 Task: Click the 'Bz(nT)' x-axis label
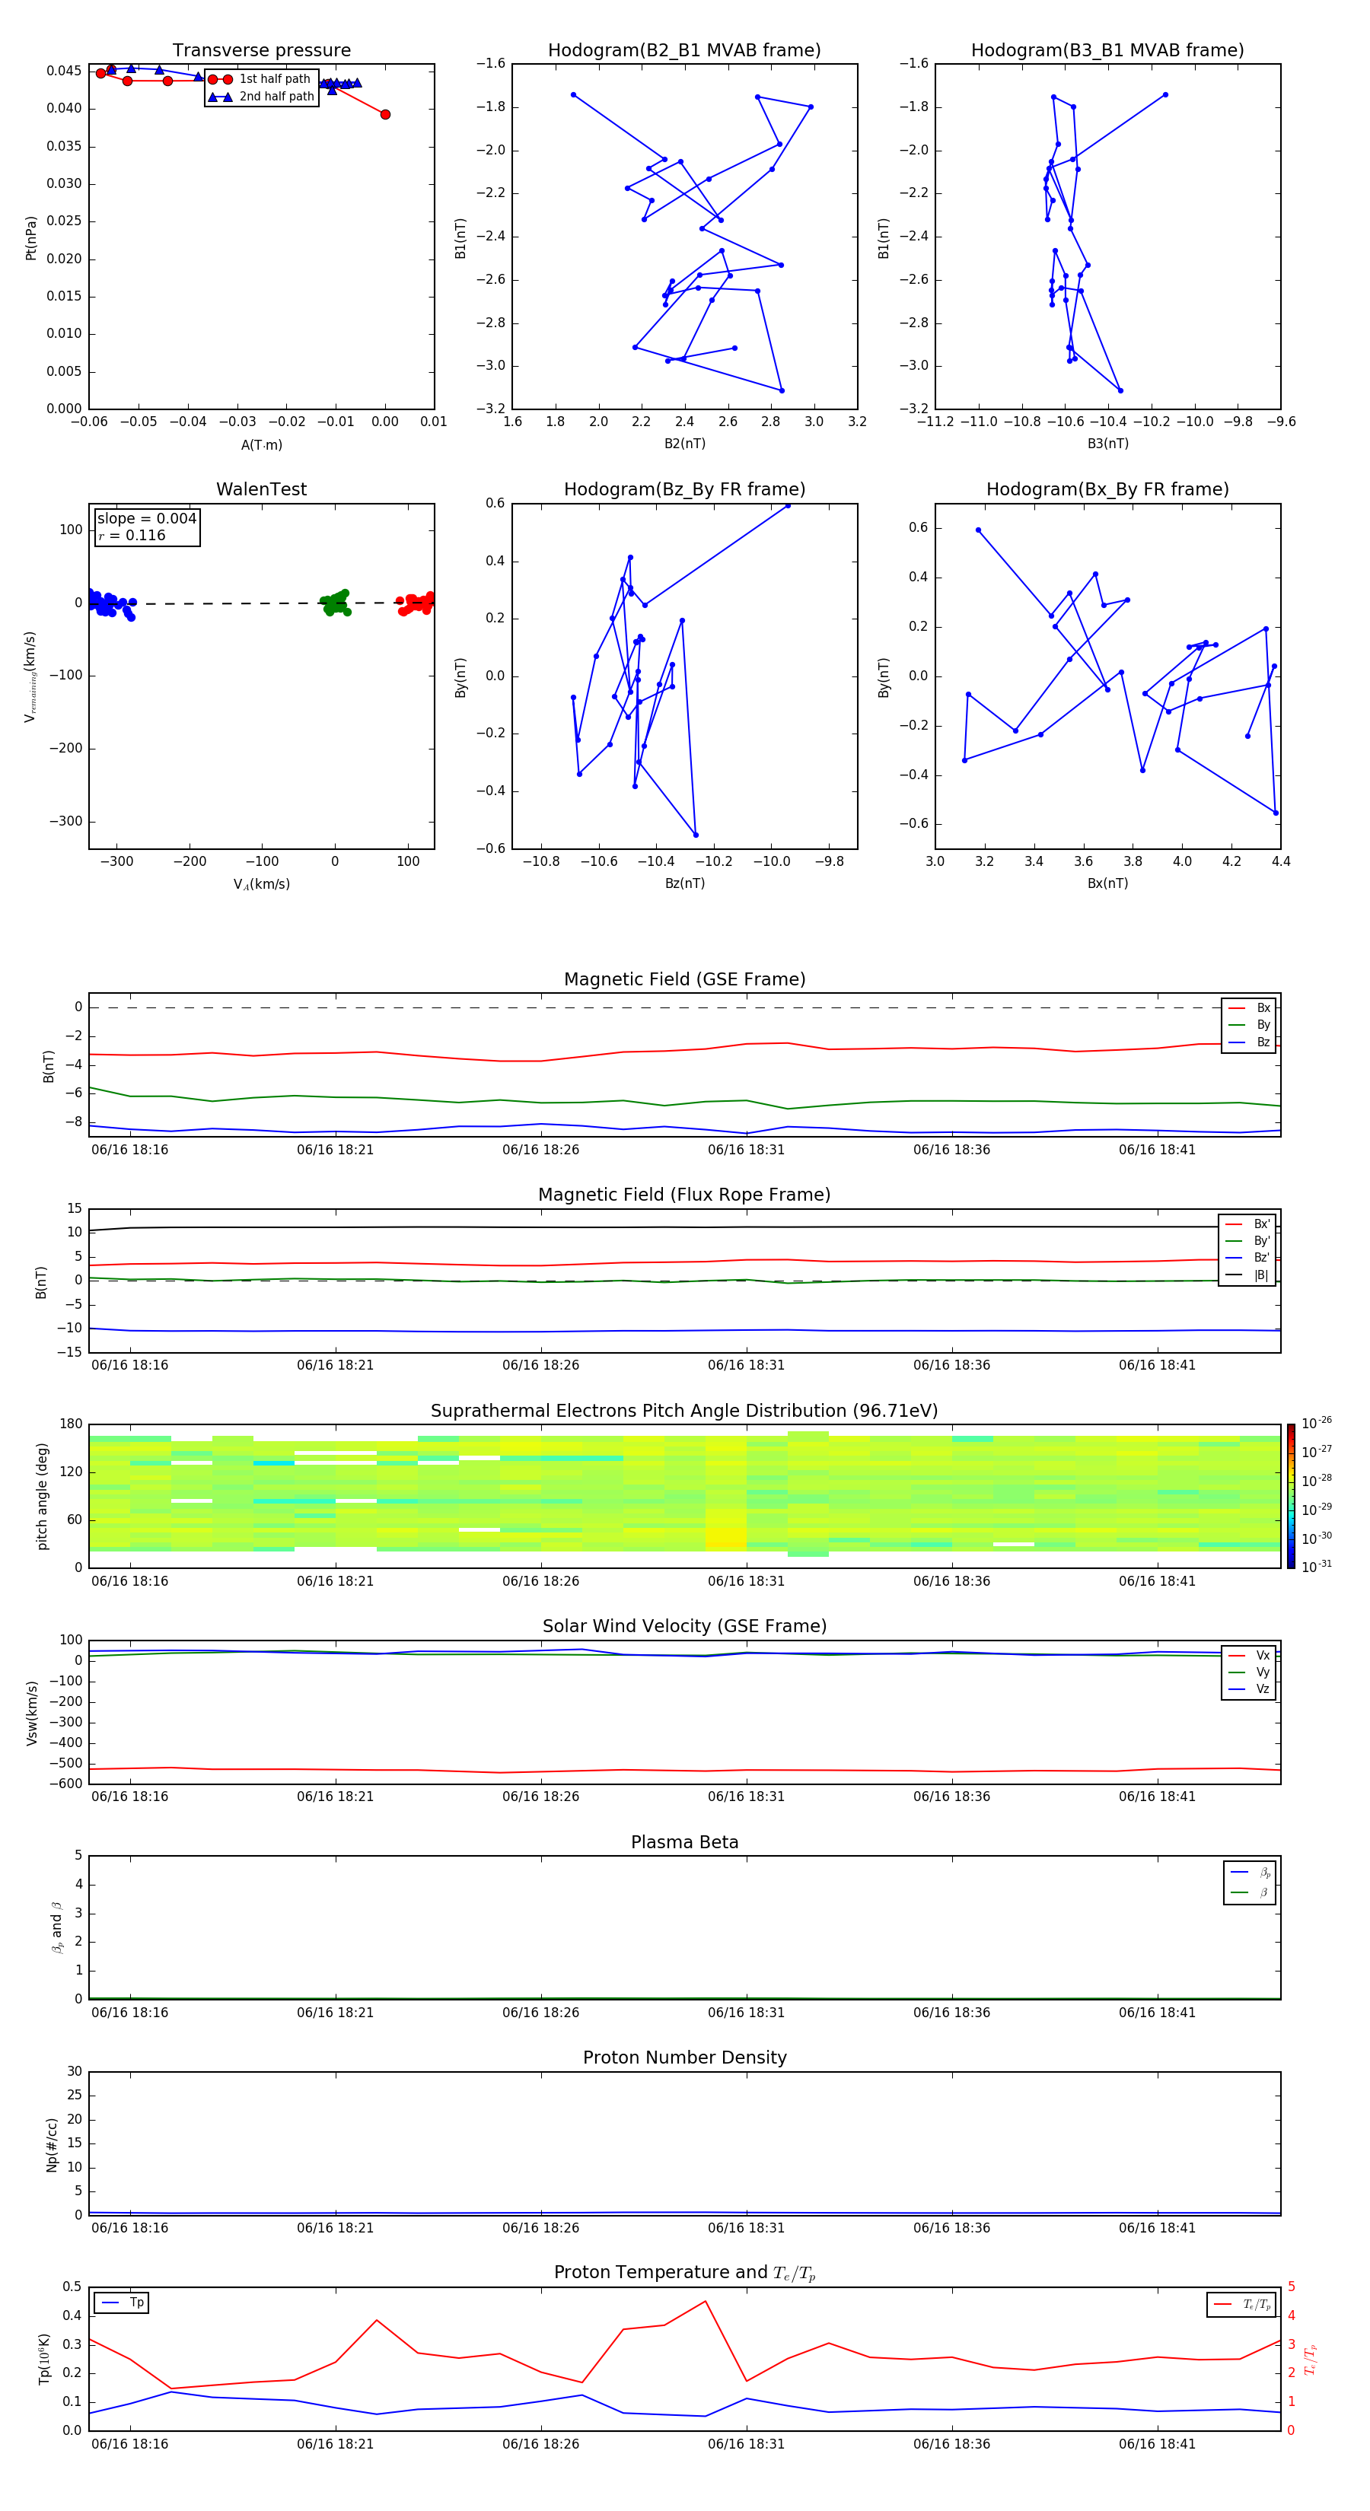pos(684,883)
